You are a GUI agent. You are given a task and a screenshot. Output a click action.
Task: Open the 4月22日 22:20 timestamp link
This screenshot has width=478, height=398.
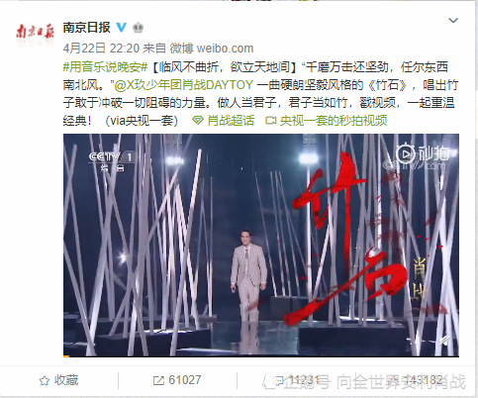click(x=101, y=49)
